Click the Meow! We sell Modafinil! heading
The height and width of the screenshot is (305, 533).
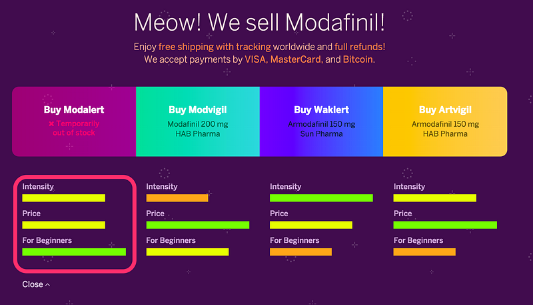(259, 22)
